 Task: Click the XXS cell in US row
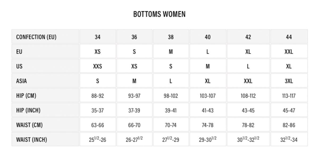98,66
